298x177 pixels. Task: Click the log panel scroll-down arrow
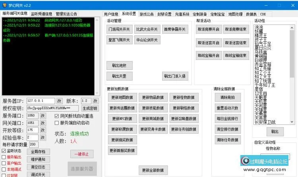click(x=97, y=93)
